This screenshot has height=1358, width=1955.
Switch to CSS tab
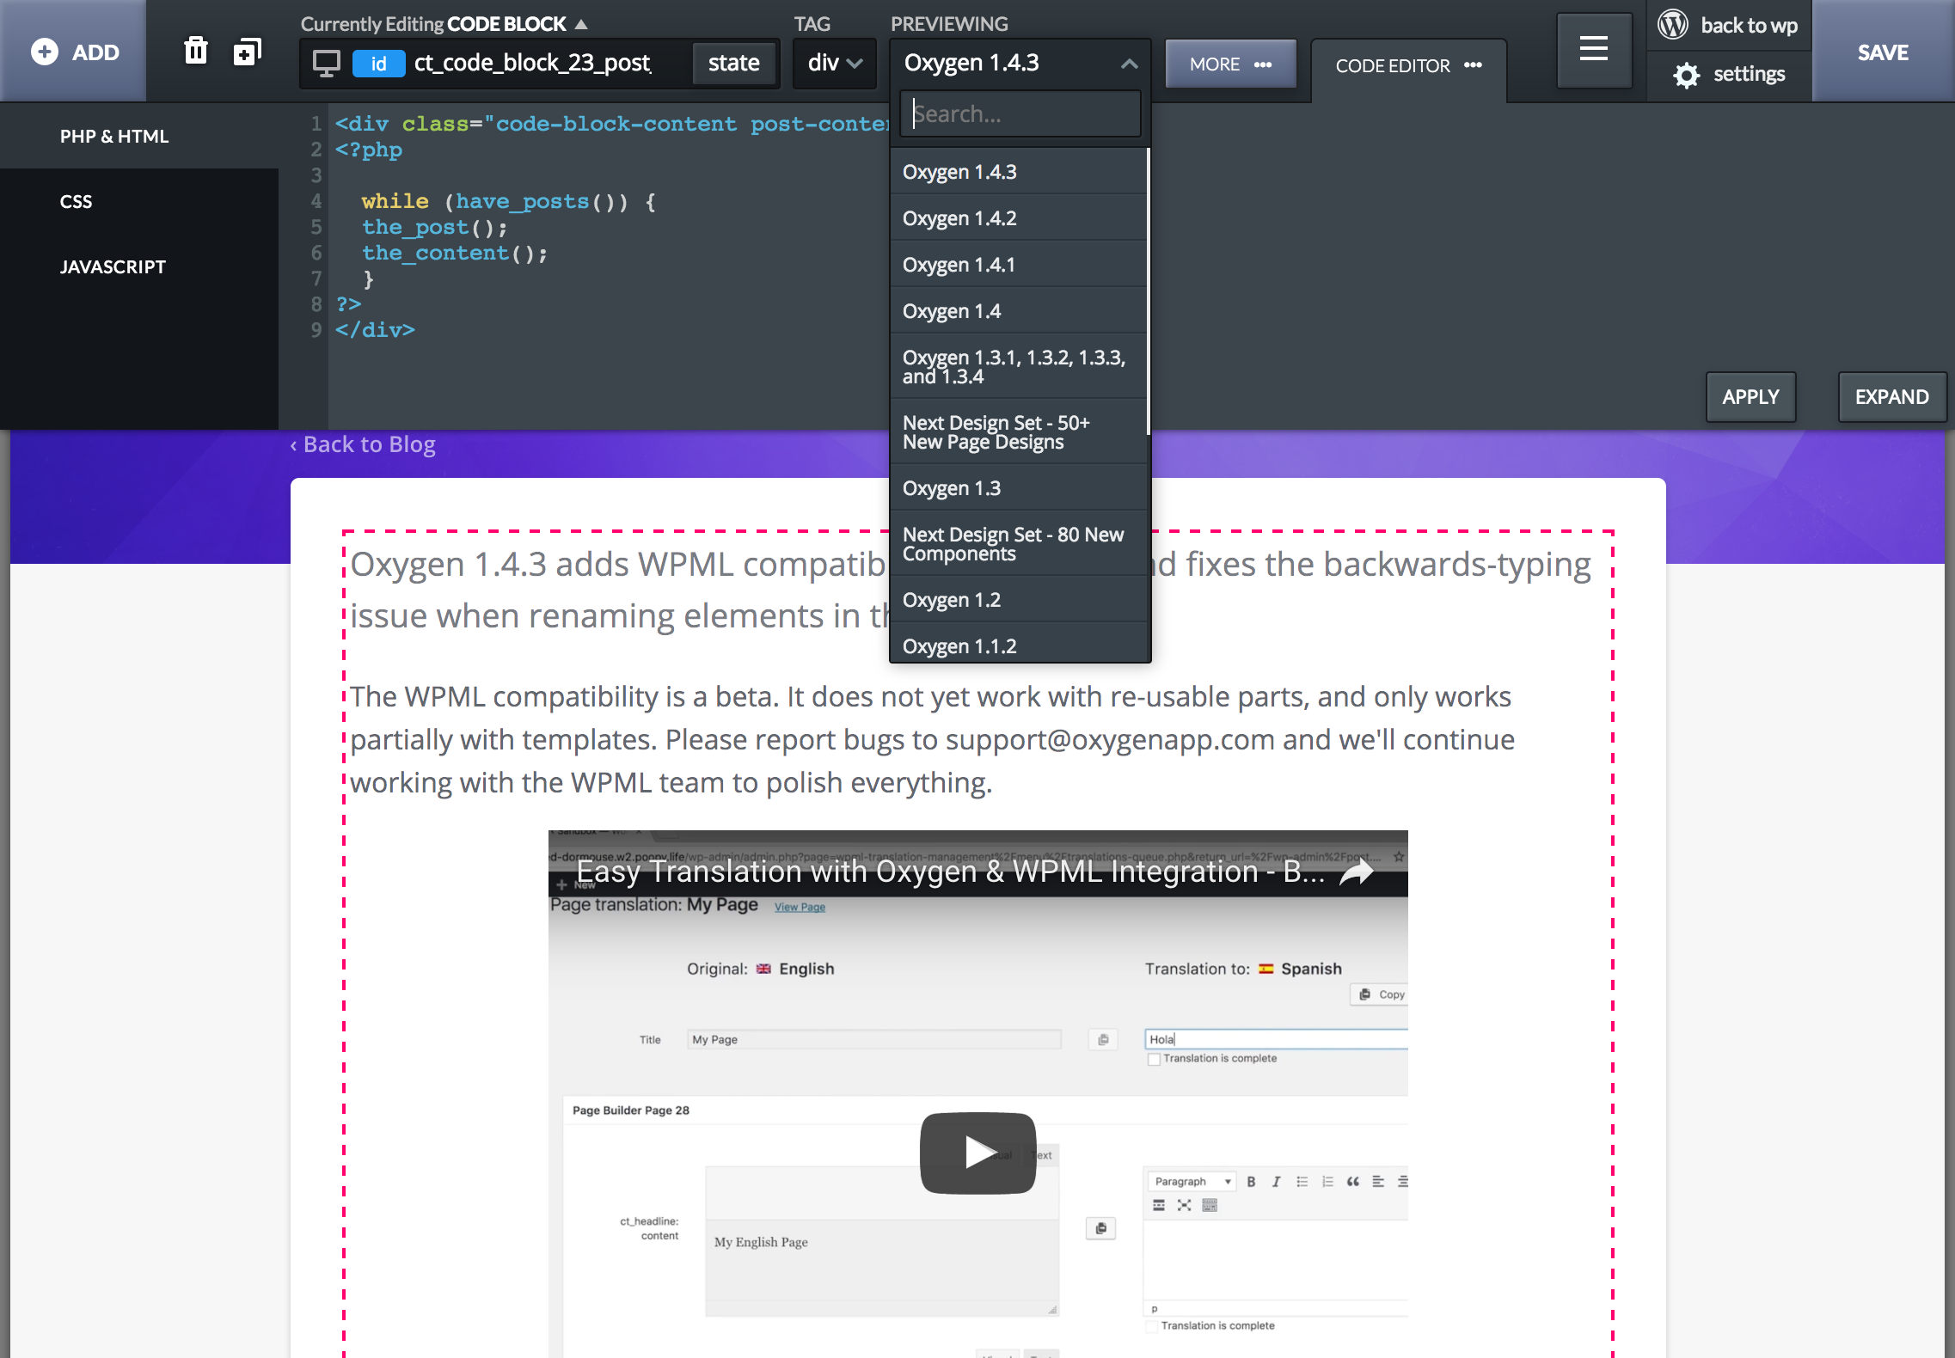click(x=139, y=201)
